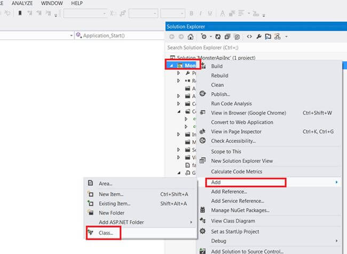Open the first empty toolbar combo box
This screenshot has height=254, width=347.
85,13
